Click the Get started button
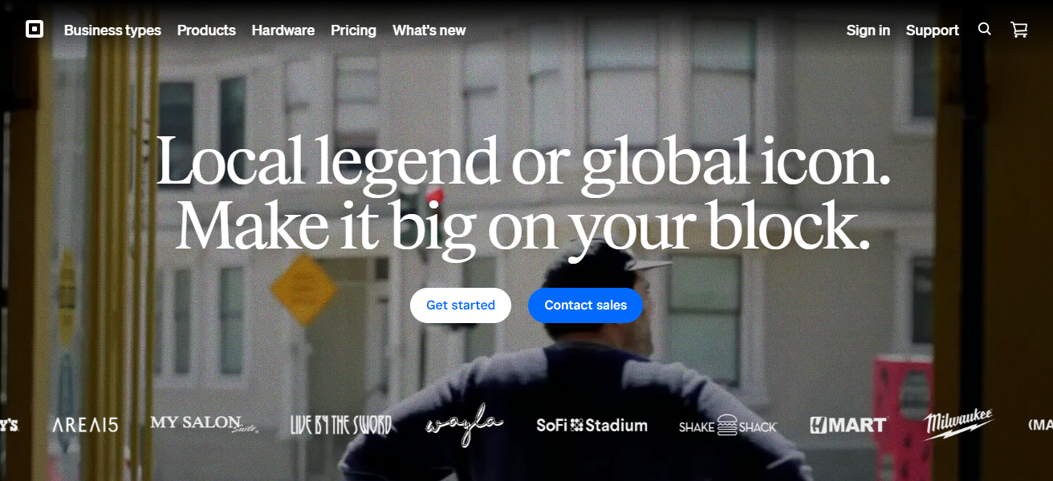This screenshot has width=1053, height=481. (461, 305)
